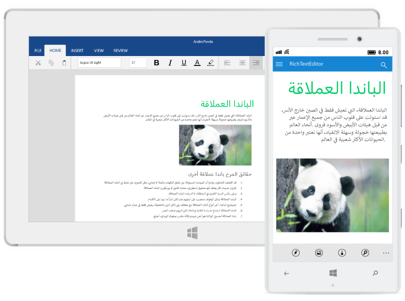Tap the third circular icon in phone app bar
The height and width of the screenshot is (301, 405).
342,253
